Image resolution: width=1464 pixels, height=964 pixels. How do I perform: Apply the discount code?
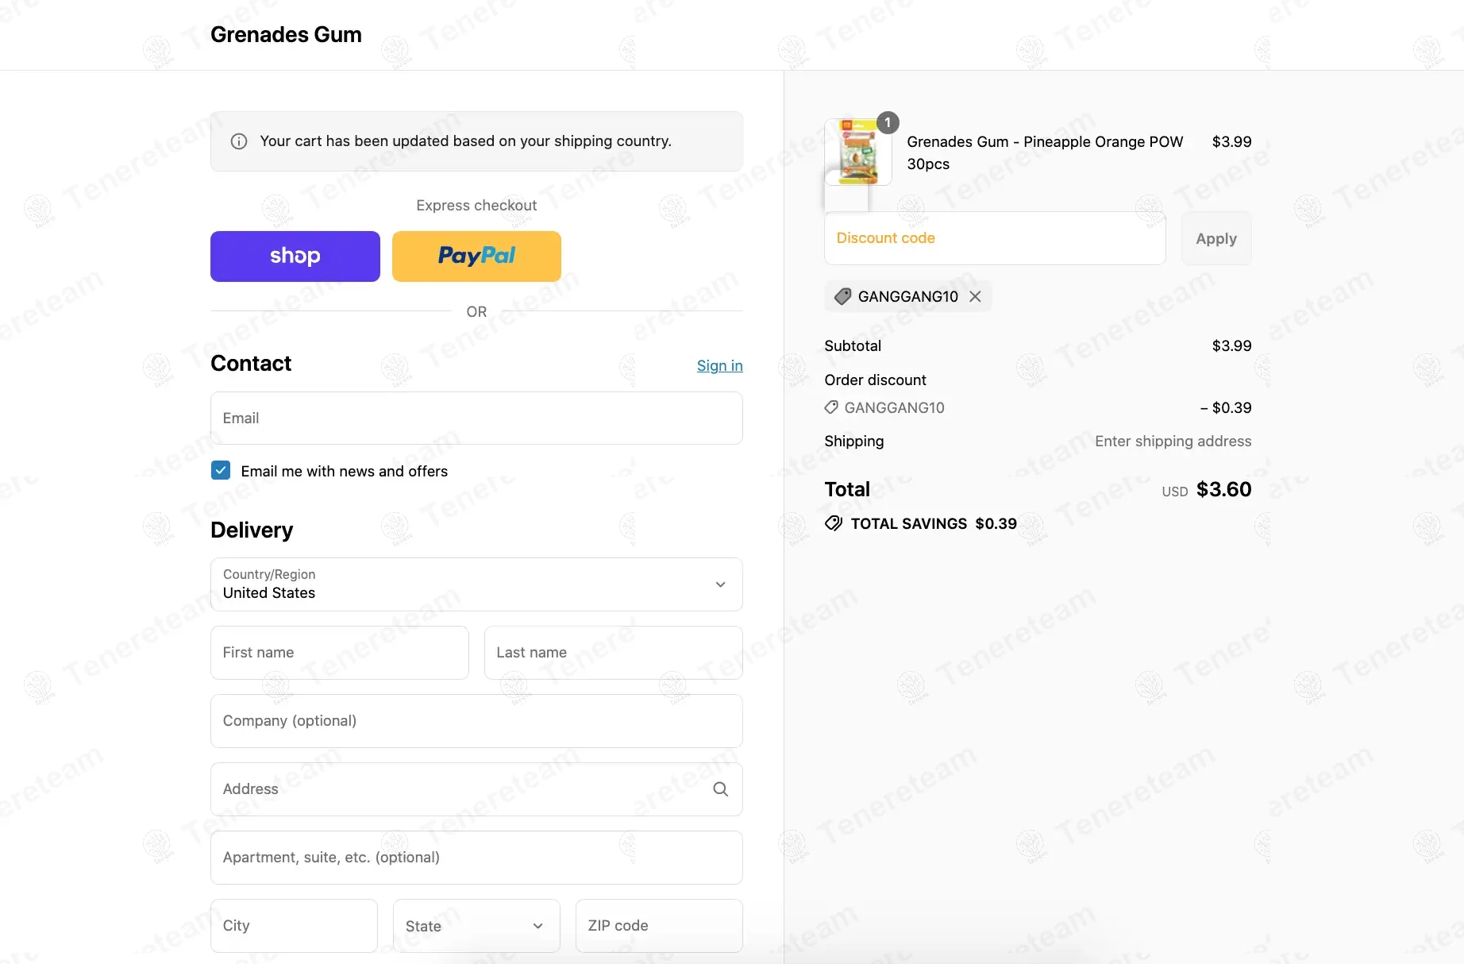(x=1216, y=238)
